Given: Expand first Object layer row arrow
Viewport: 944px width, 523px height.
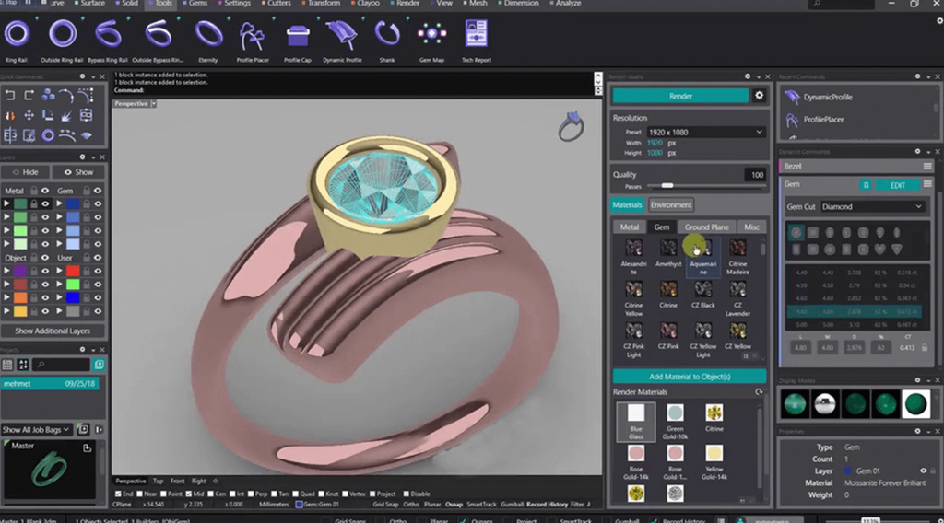Looking at the screenshot, I should tap(6, 271).
